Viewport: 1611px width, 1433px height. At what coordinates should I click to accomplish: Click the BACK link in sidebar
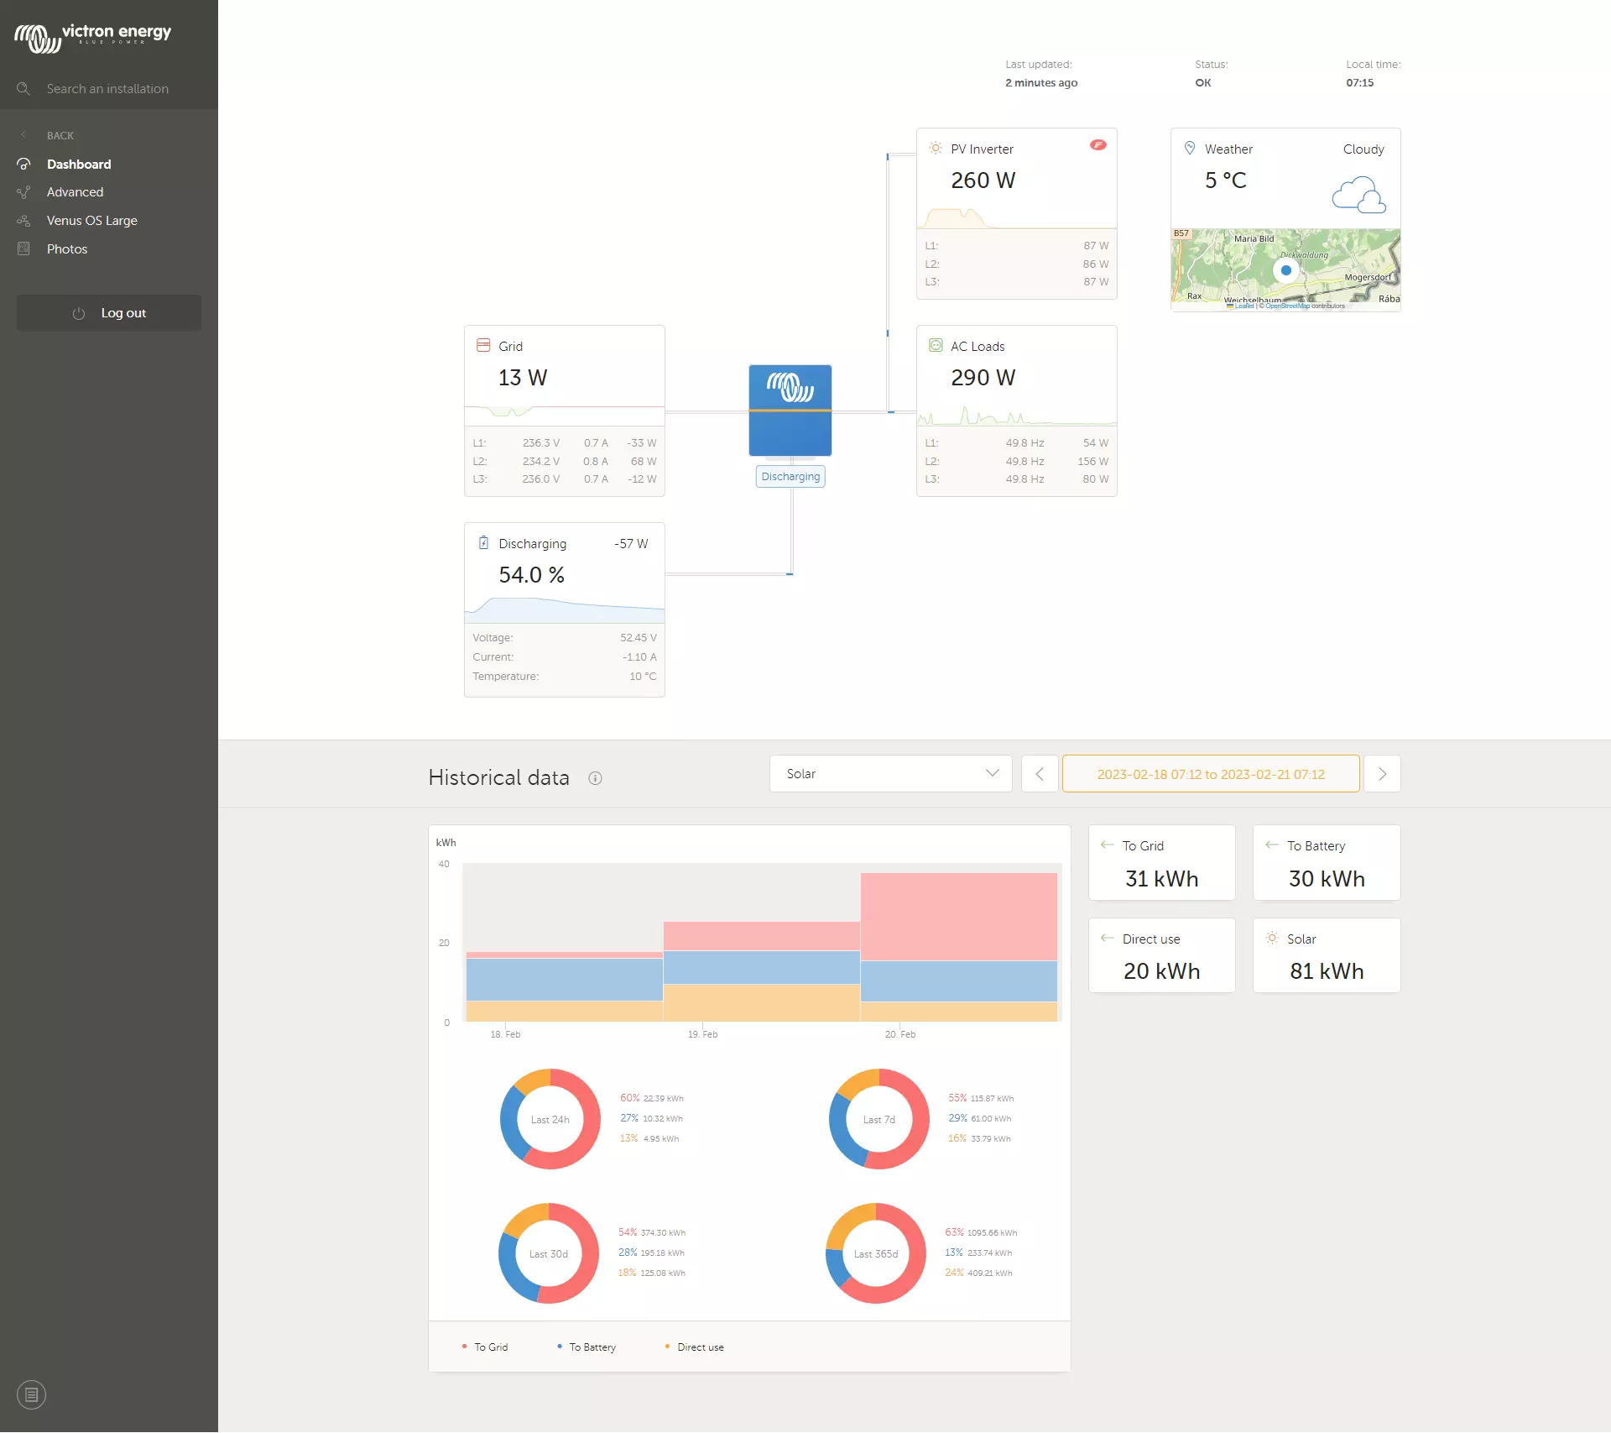tap(60, 135)
